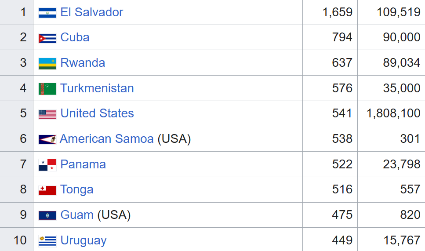
Task: Click the El Salvador flag icon
Action: [x=47, y=13]
